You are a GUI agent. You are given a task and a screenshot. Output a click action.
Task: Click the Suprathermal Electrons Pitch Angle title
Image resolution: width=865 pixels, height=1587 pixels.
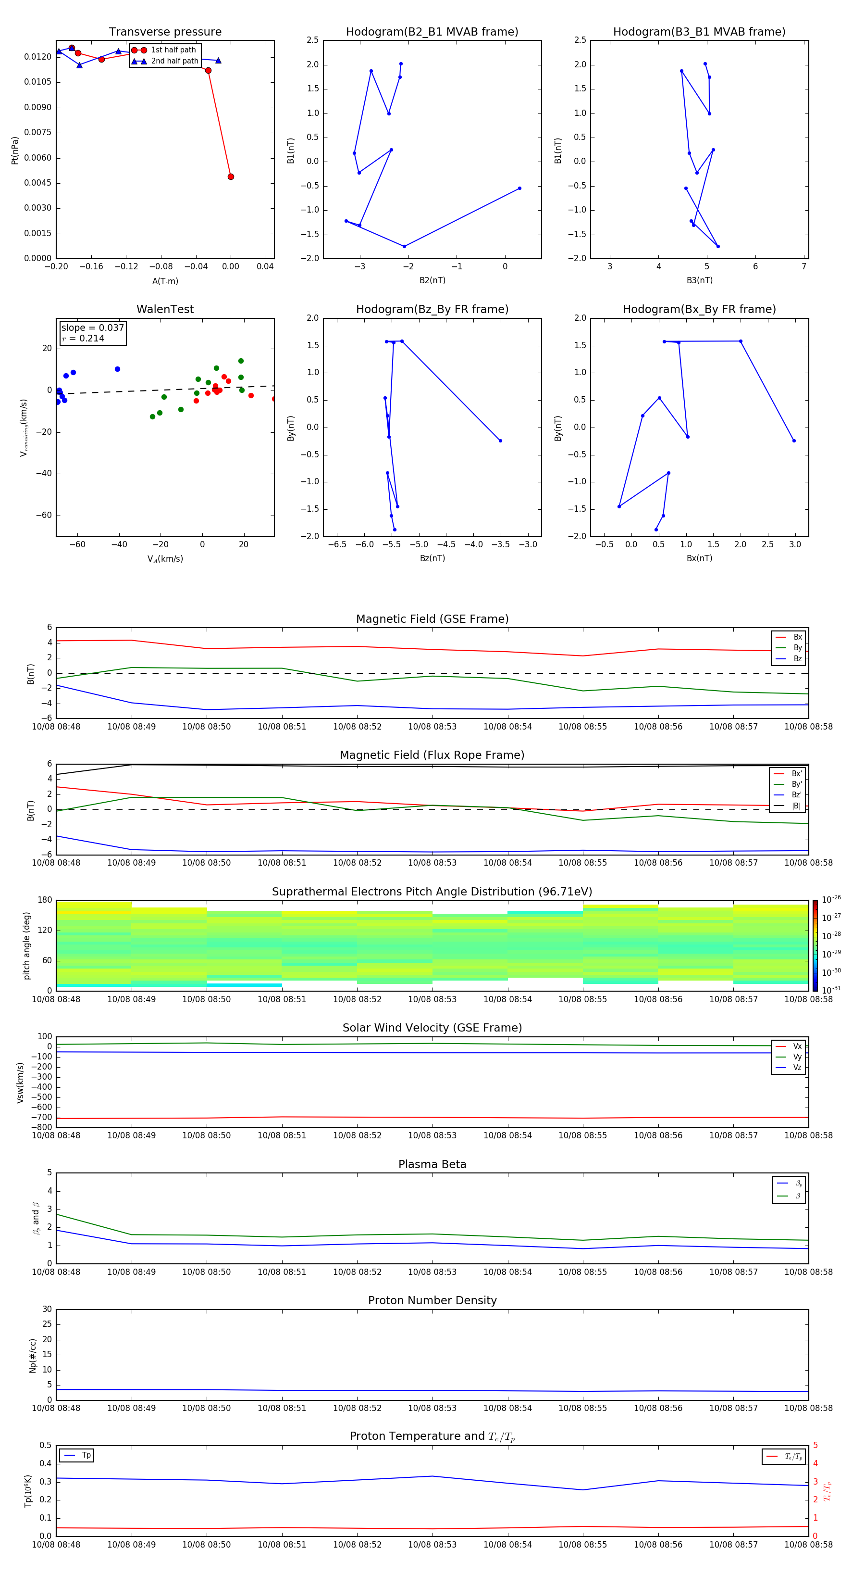(432, 892)
